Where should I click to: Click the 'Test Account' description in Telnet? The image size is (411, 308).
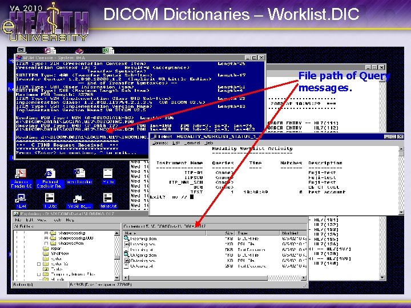tap(327, 192)
